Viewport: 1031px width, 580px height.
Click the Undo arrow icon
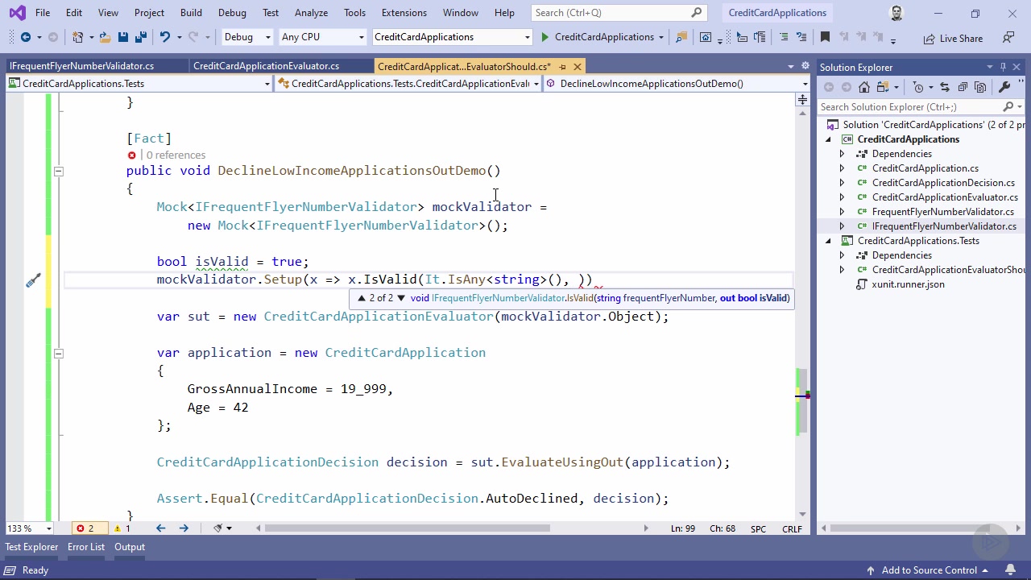pos(165,37)
